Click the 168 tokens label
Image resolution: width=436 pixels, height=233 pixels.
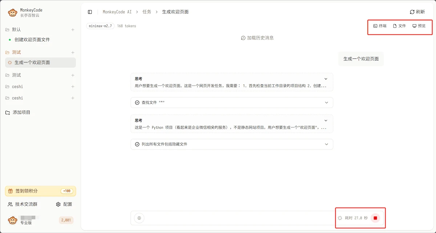(x=126, y=26)
